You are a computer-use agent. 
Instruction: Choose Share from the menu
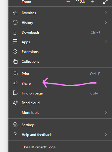(x=60, y=84)
